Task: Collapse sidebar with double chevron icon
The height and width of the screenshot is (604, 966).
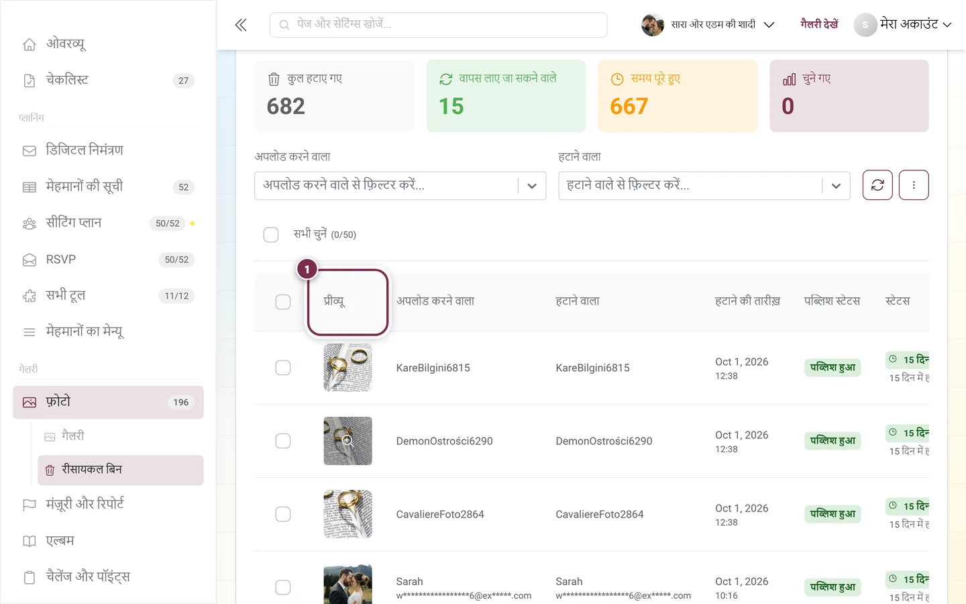Action: point(241,25)
